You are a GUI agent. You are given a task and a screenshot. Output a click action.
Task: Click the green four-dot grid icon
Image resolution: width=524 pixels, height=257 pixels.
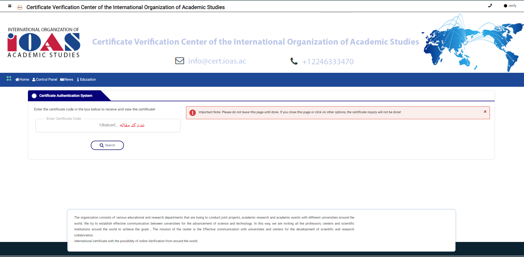9,79
